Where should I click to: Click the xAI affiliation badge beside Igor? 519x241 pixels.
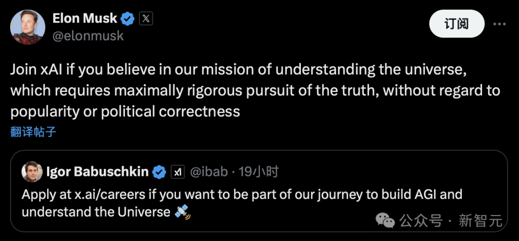[178, 172]
